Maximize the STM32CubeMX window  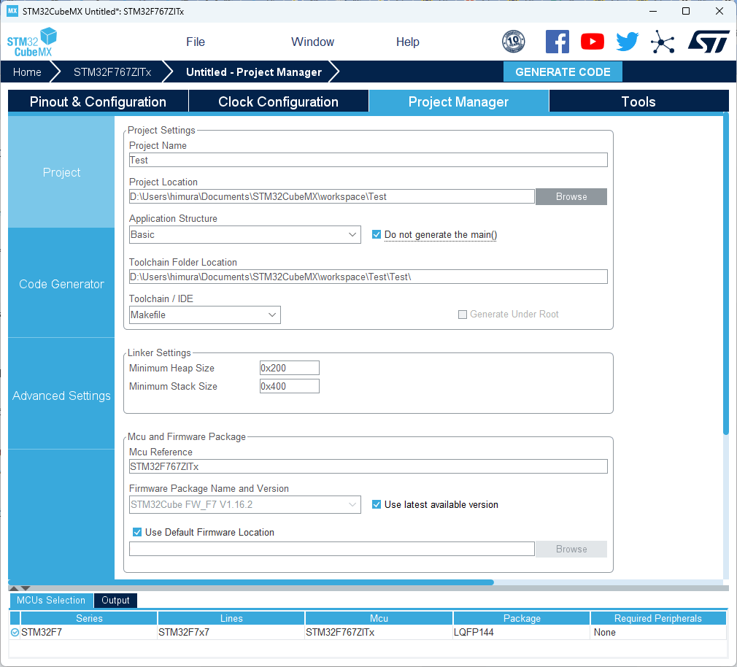click(x=686, y=11)
